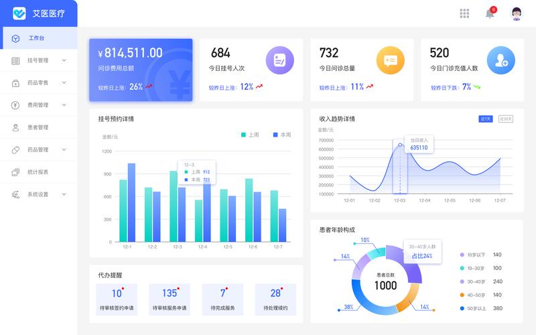
Task: Open the 待审核签约申请 reminder card
Action: [x=117, y=299]
